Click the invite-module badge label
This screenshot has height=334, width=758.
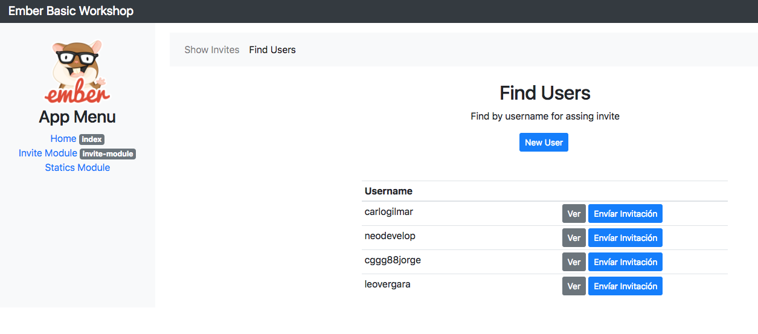[108, 154]
